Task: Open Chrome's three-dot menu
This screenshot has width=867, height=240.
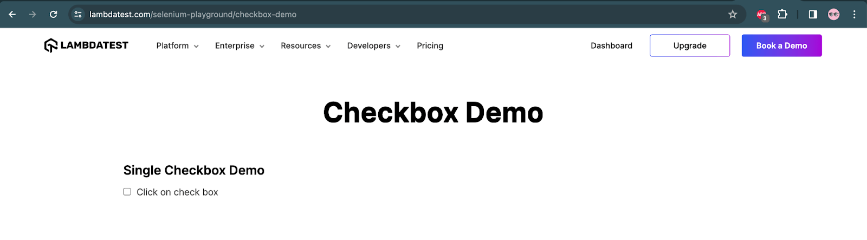Action: pos(855,15)
